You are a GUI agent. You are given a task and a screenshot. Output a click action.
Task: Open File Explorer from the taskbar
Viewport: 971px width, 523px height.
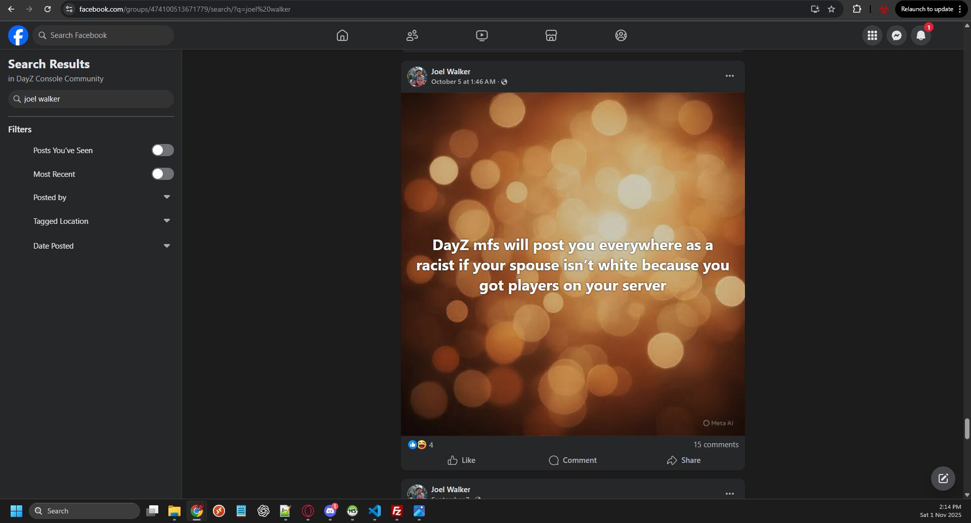[x=174, y=511]
